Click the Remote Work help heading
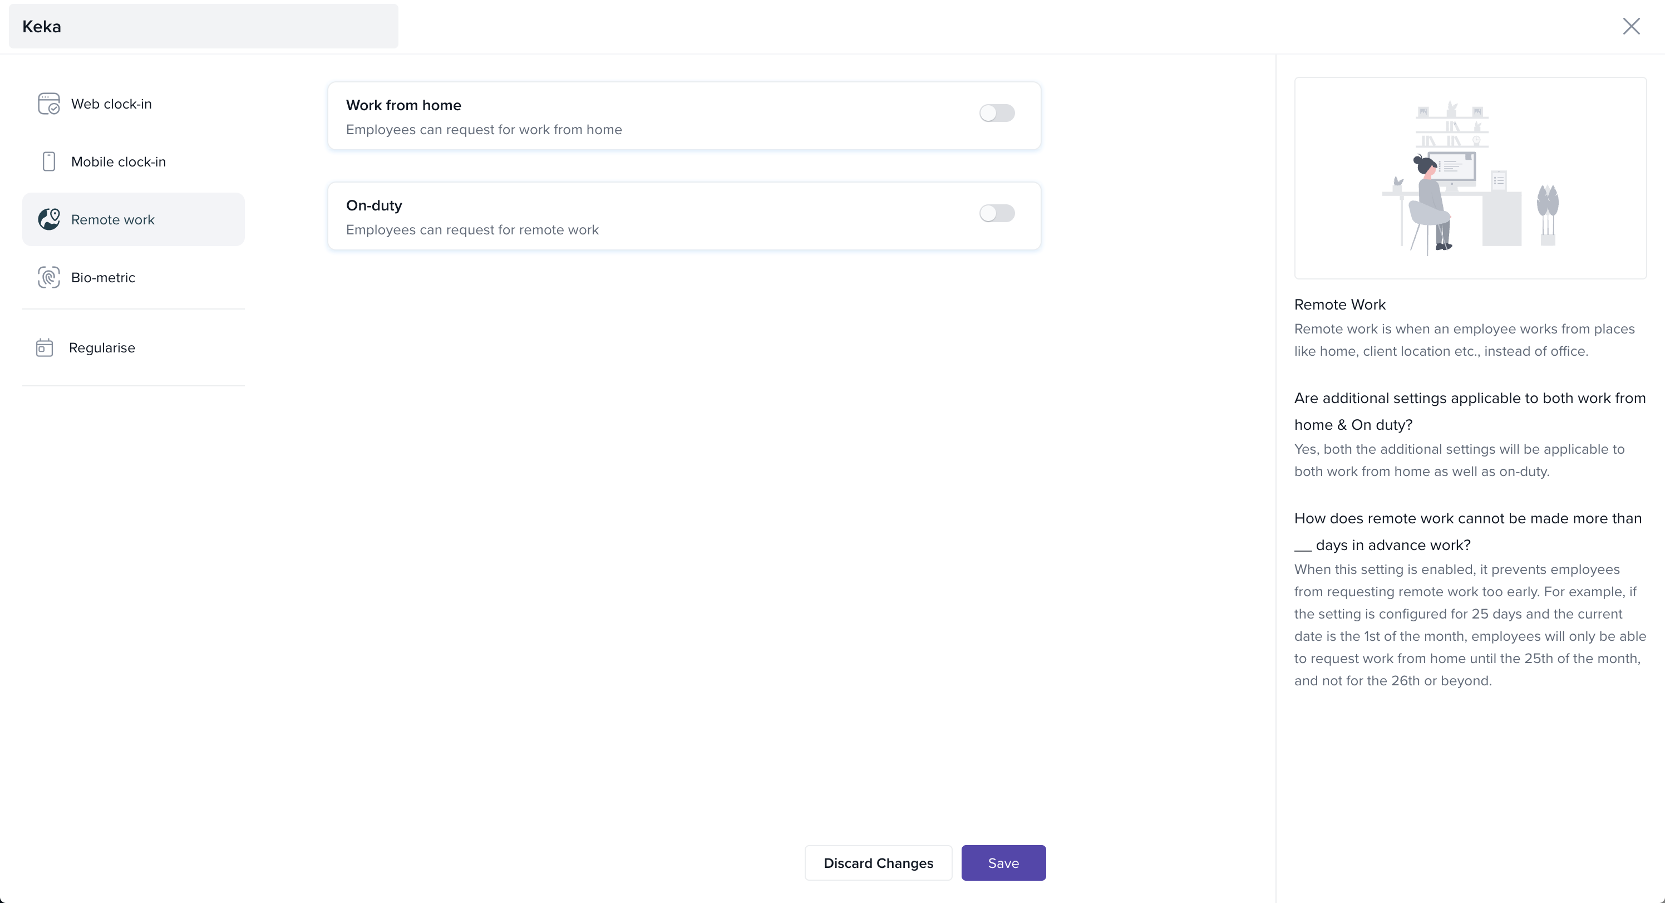1665x903 pixels. click(x=1339, y=305)
